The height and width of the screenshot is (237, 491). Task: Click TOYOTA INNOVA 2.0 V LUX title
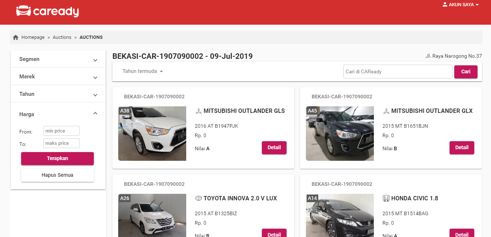point(240,199)
